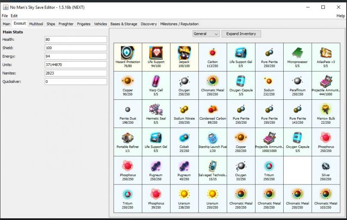
Task: Select the Salvaged Technology 15/15 item
Action: [x=213, y=171]
